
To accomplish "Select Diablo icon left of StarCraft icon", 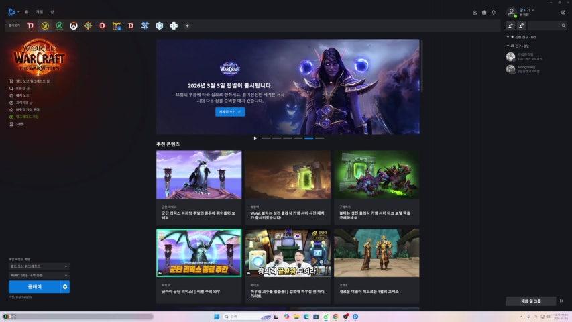I will click(131, 25).
